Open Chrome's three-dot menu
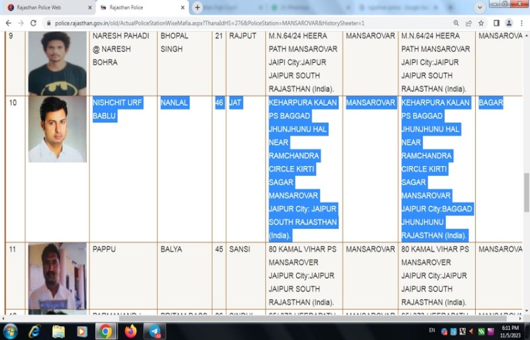530x340 pixels. point(521,22)
